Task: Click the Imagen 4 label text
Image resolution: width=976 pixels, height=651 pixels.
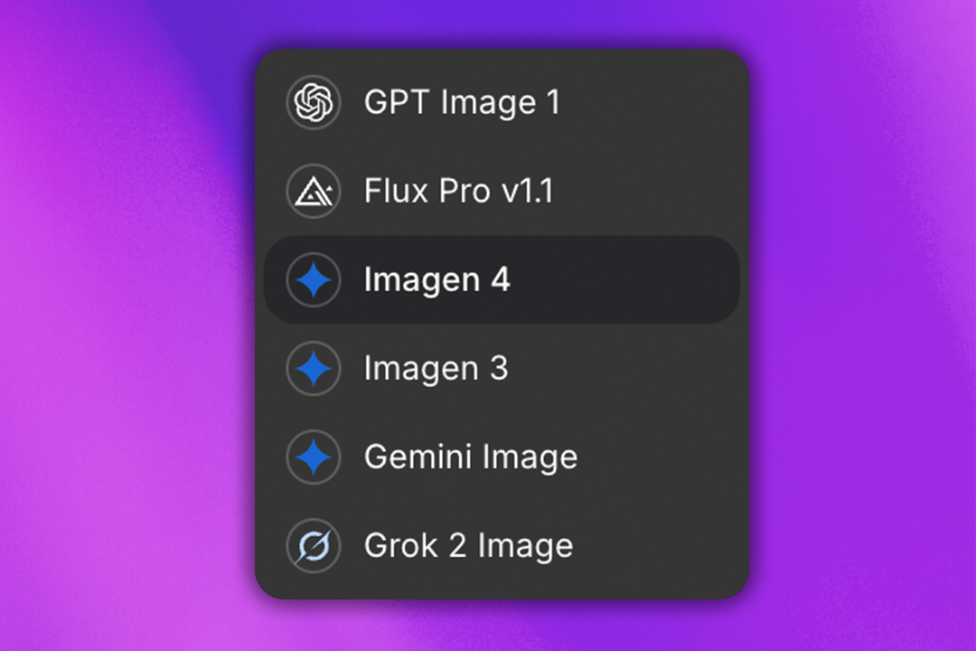Action: [438, 279]
